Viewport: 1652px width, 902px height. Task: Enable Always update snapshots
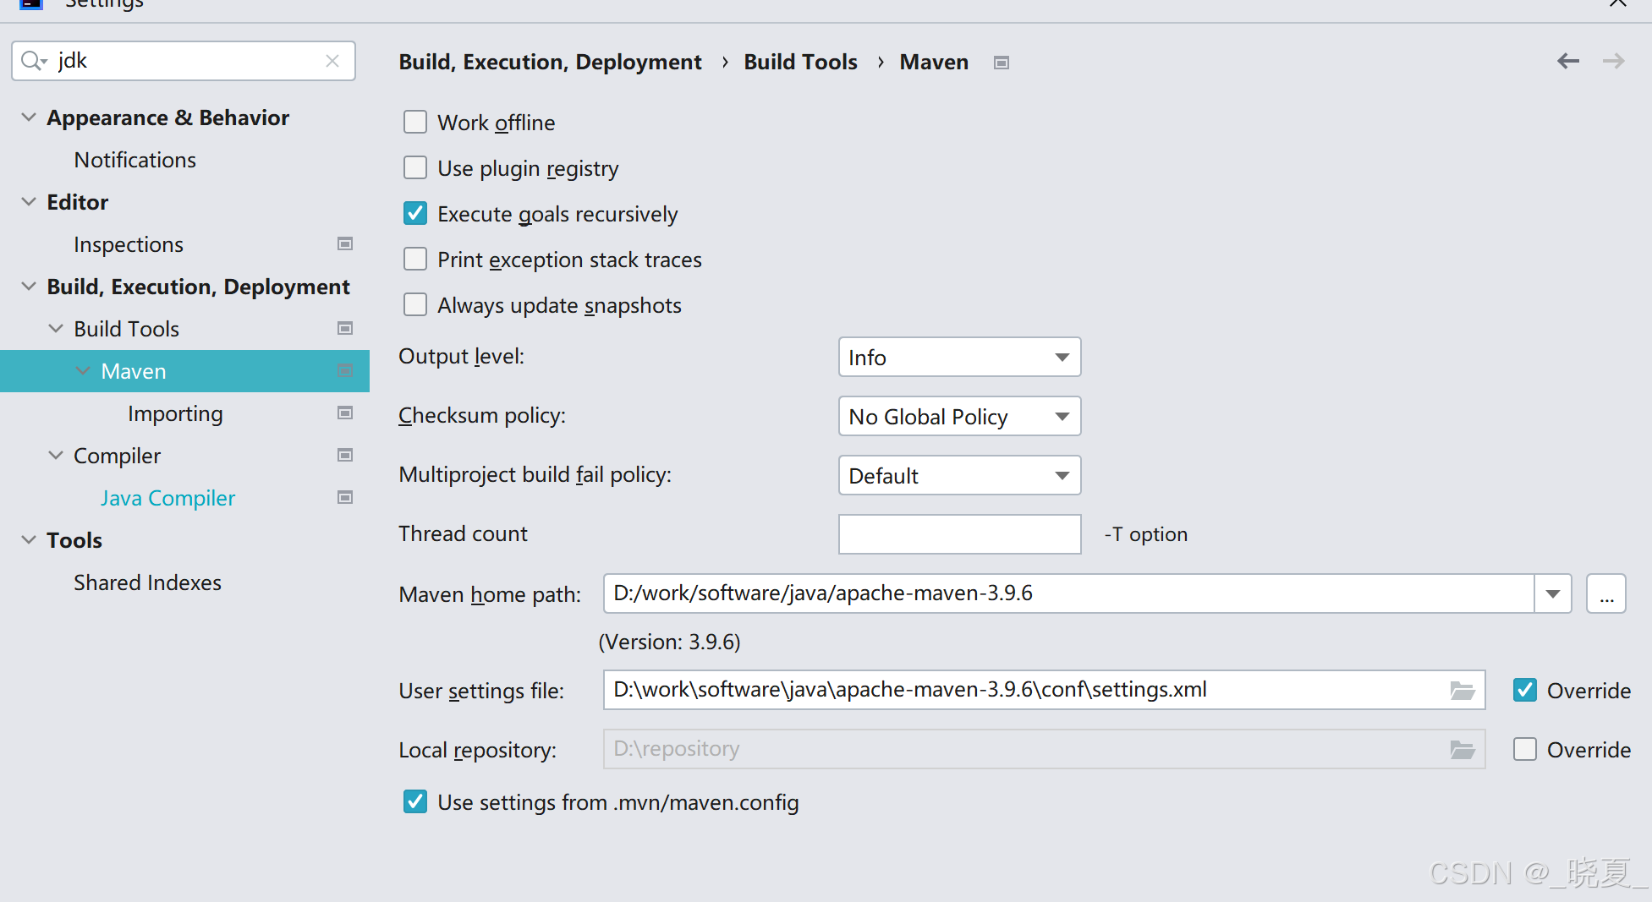point(415,305)
